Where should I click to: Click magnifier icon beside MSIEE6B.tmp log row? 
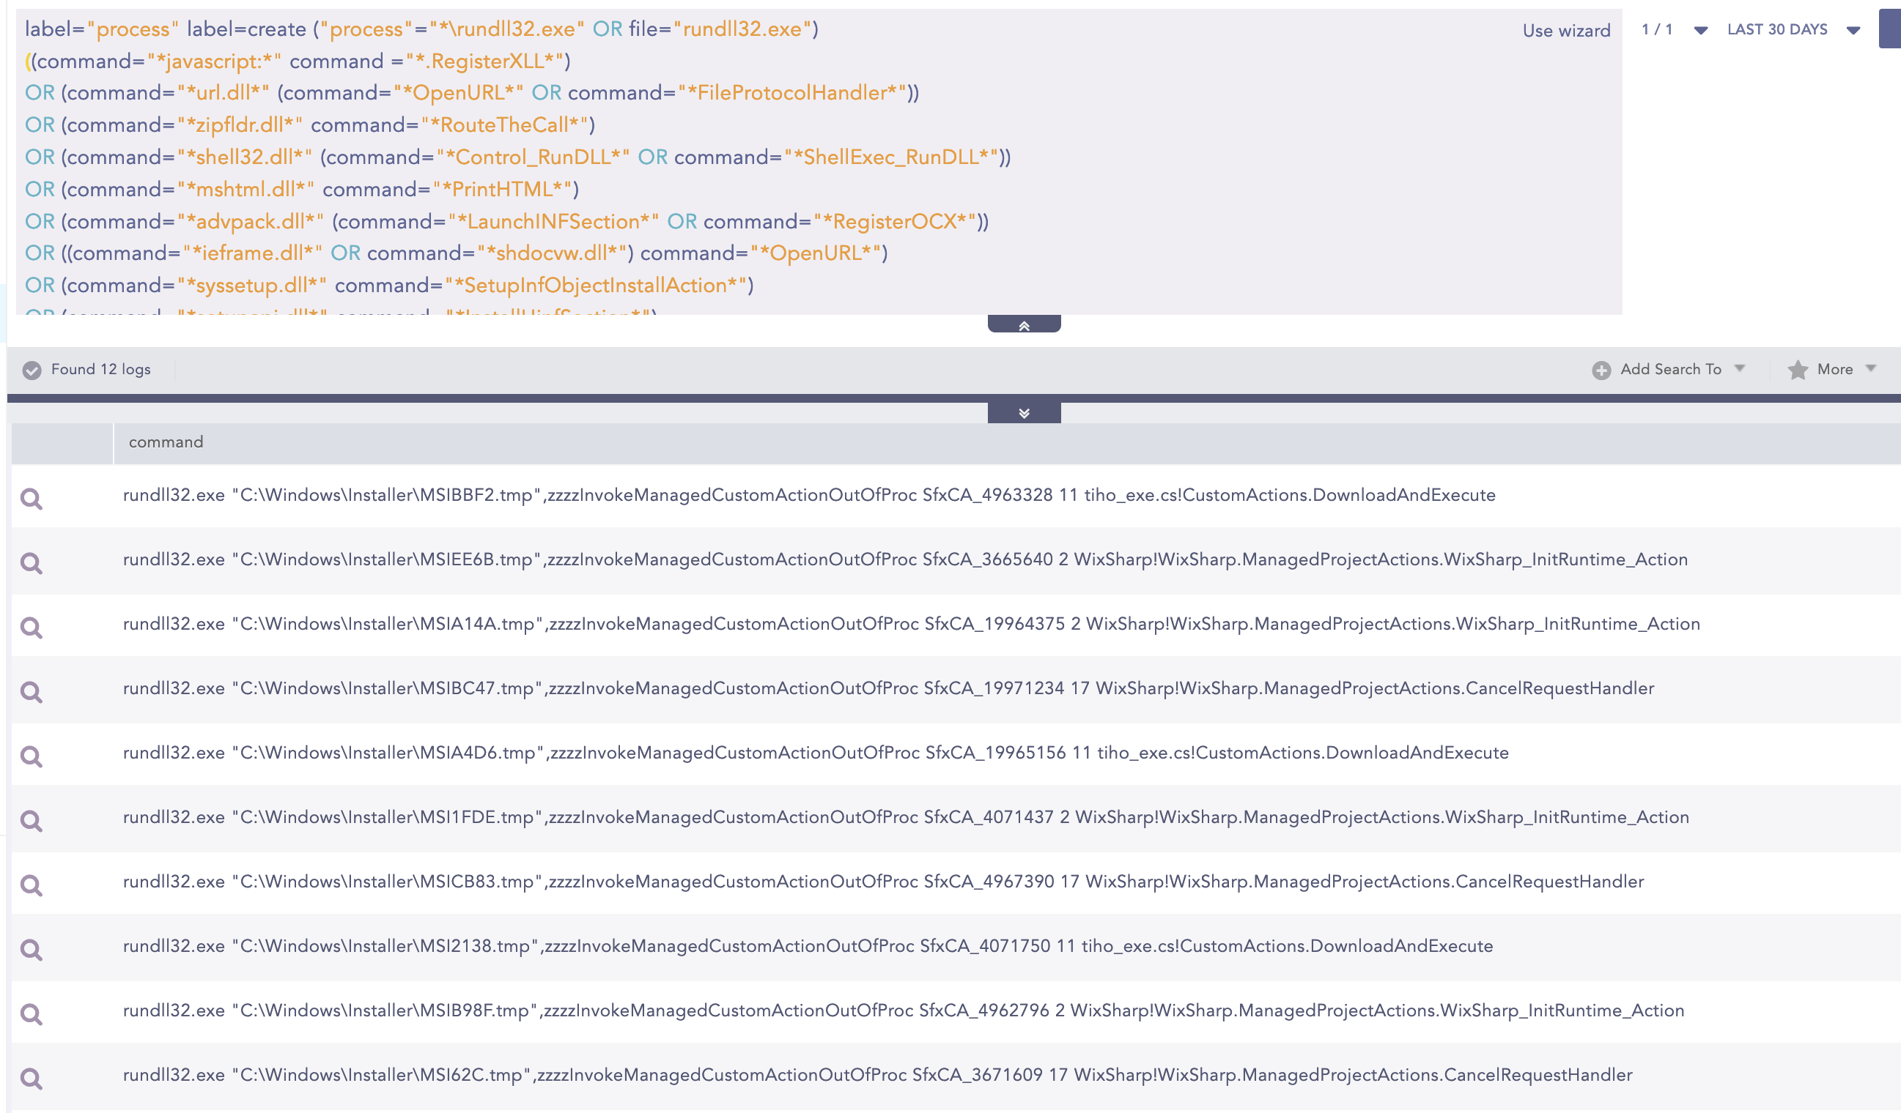tap(31, 563)
